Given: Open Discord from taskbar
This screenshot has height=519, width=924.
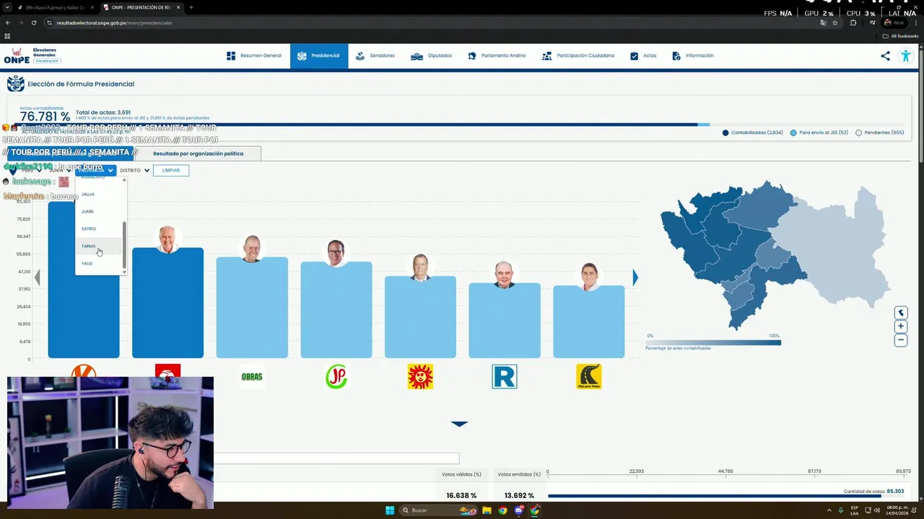Looking at the screenshot, I should pos(519,510).
